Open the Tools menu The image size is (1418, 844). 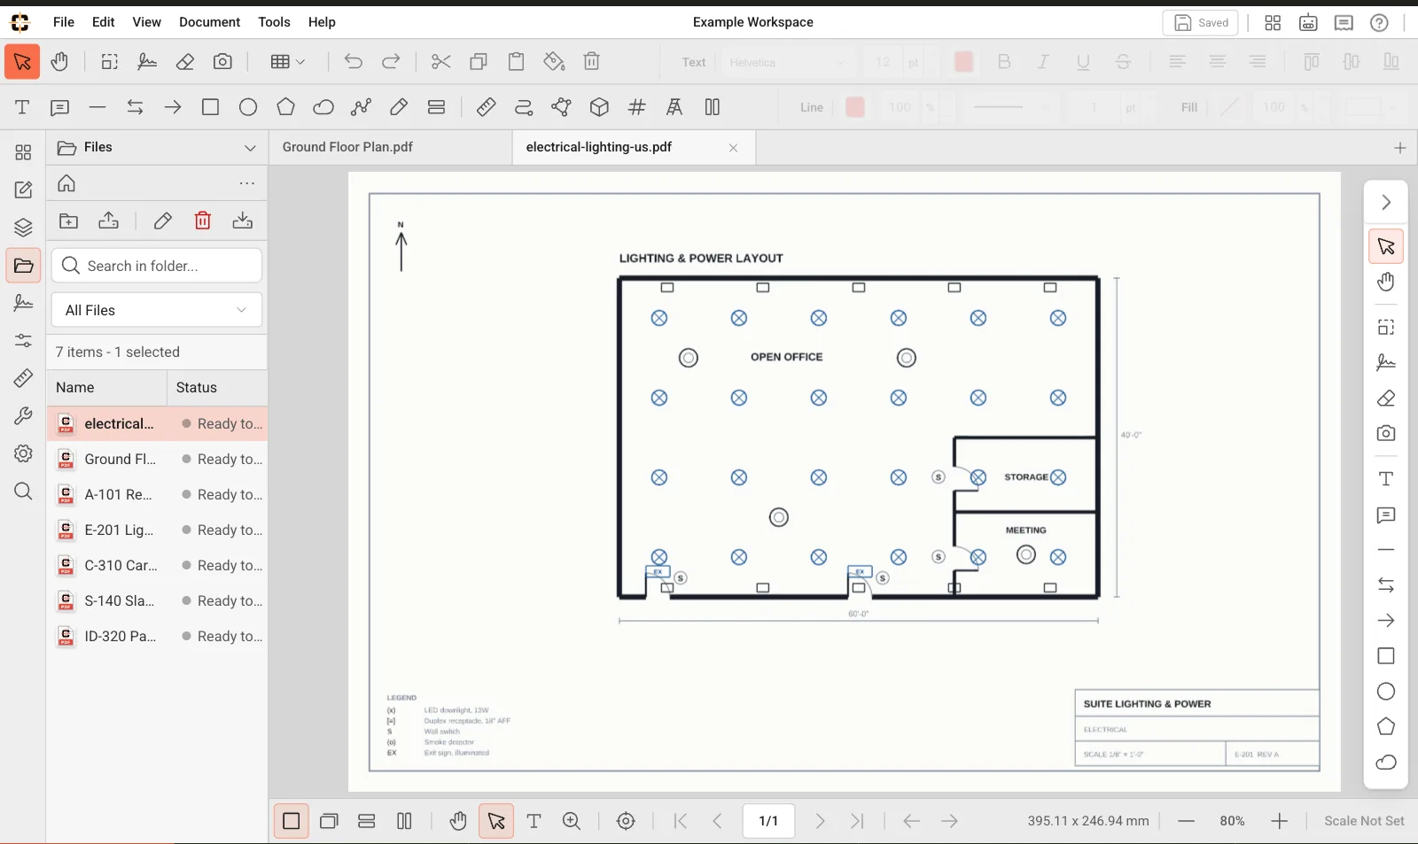274,22
